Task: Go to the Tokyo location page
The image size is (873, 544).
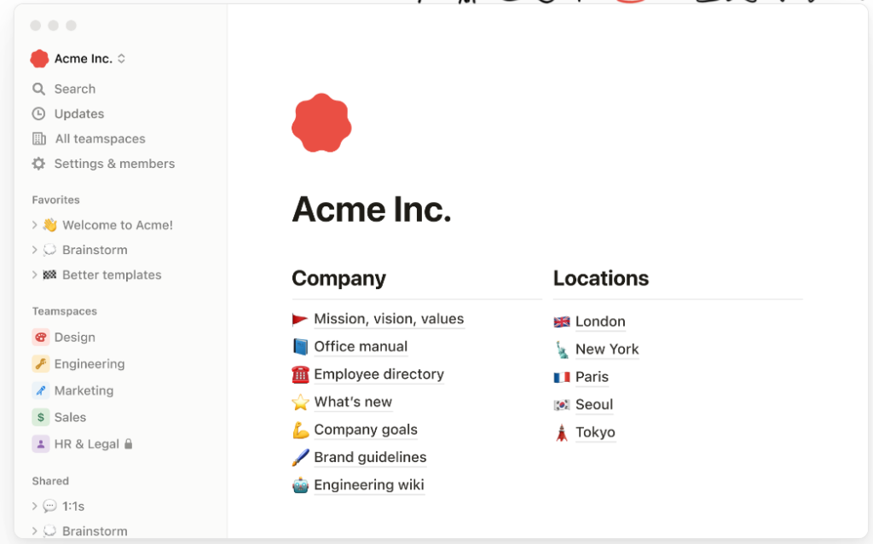Action: (595, 432)
